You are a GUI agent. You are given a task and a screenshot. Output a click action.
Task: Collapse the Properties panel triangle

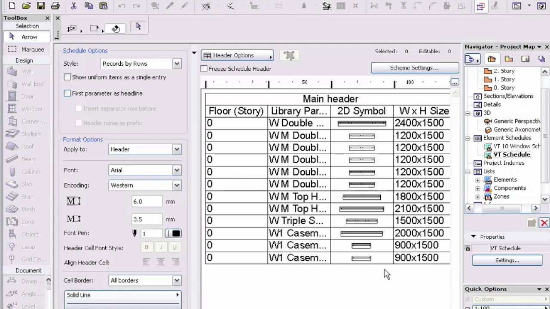pos(474,236)
